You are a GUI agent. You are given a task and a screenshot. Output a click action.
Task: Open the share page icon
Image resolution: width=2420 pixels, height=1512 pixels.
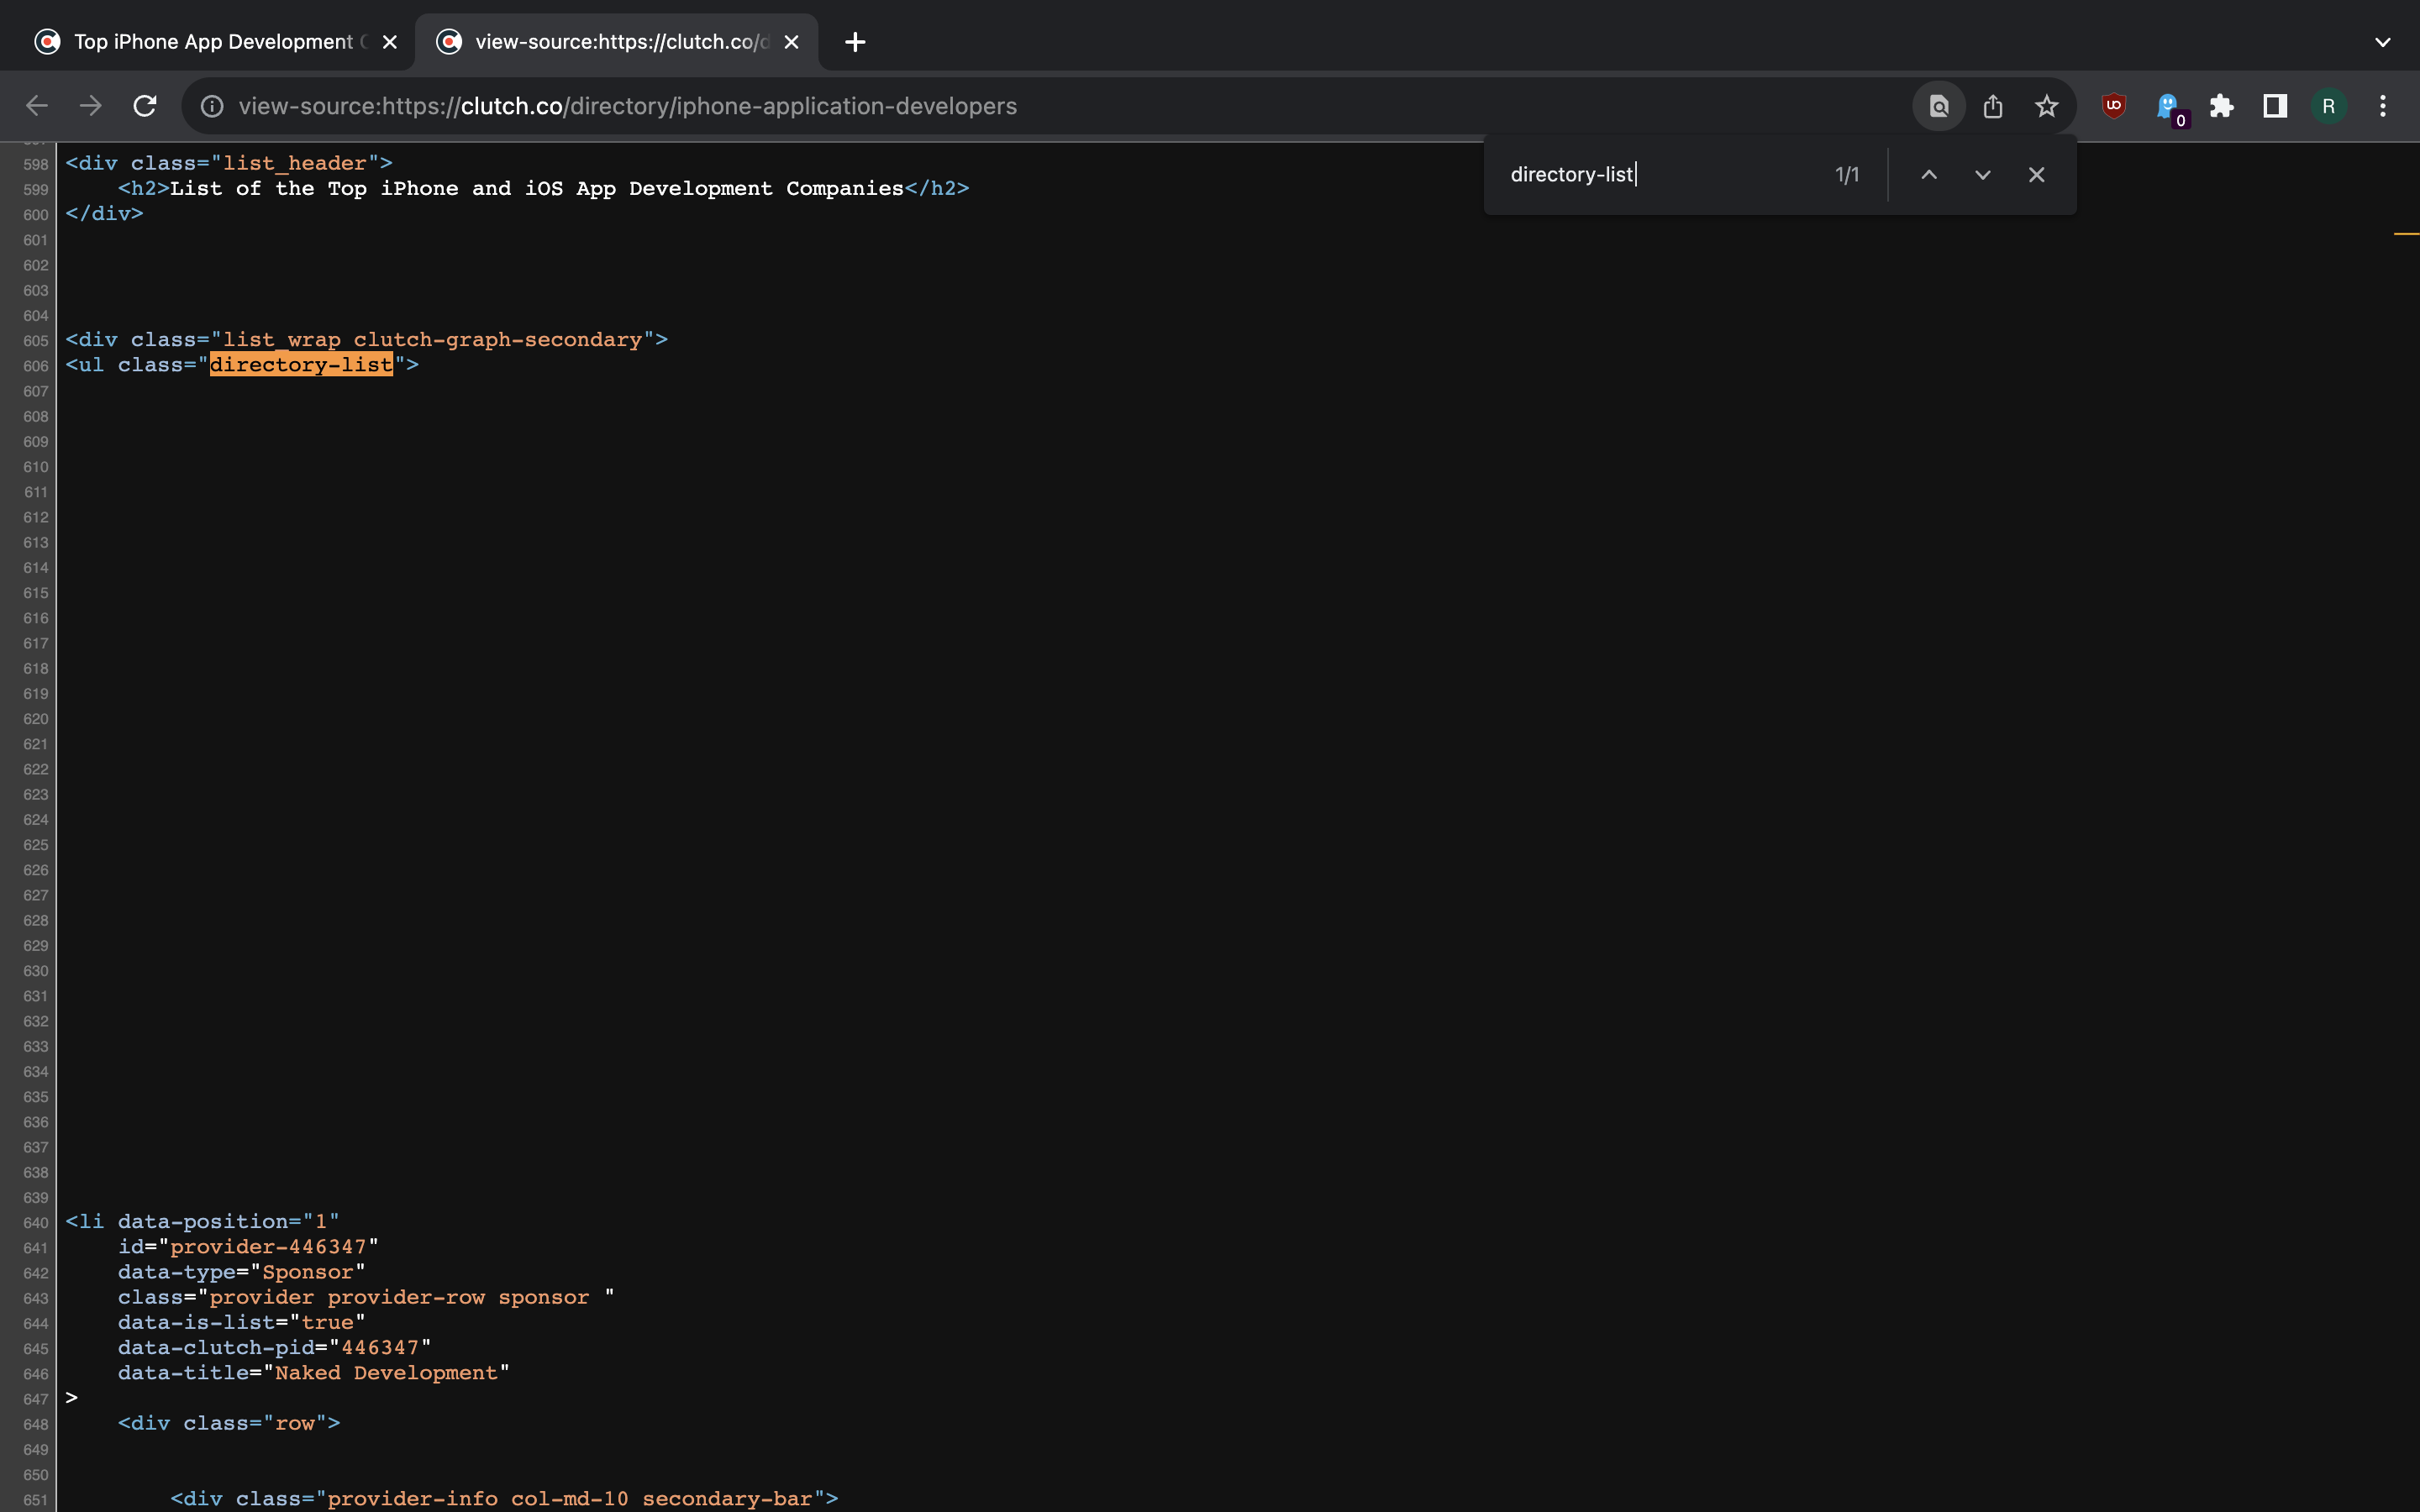click(x=1992, y=106)
